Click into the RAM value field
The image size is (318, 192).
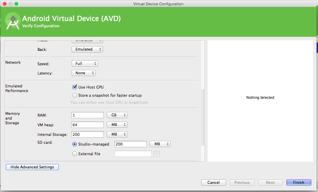(87, 115)
